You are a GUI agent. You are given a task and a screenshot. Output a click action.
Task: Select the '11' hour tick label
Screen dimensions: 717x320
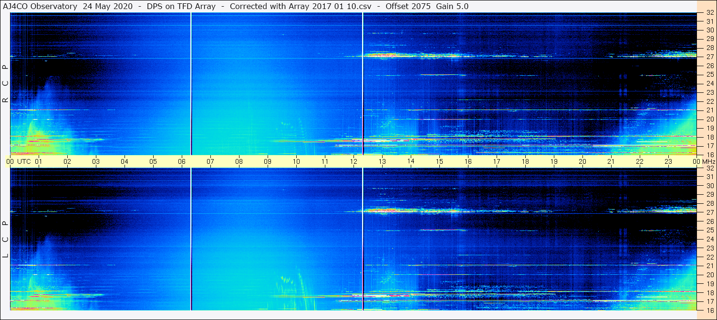325,161
